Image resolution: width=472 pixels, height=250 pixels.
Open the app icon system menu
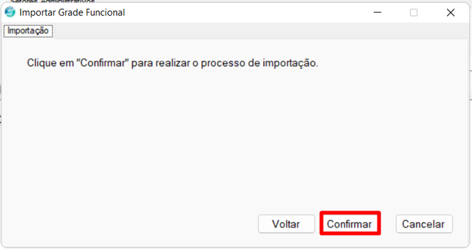pyautogui.click(x=10, y=12)
